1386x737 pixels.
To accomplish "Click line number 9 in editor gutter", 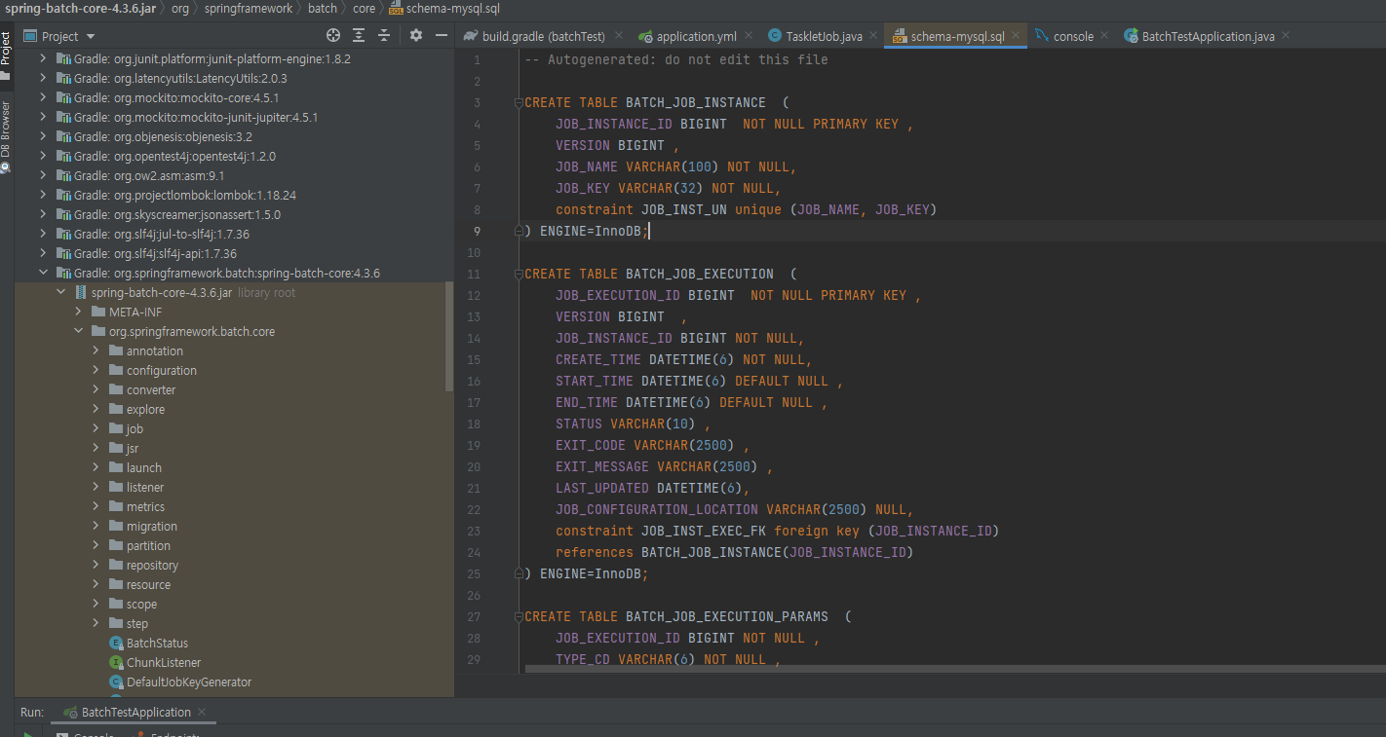I will 477,231.
